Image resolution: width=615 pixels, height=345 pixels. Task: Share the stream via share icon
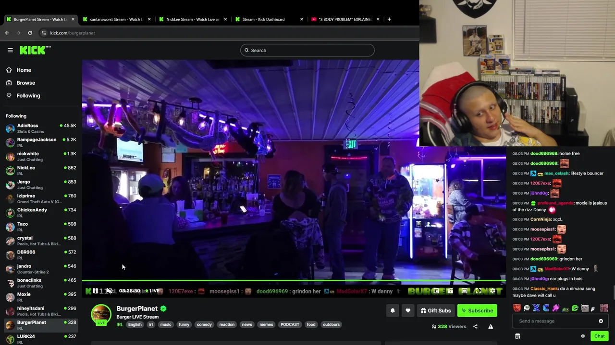pos(475,326)
